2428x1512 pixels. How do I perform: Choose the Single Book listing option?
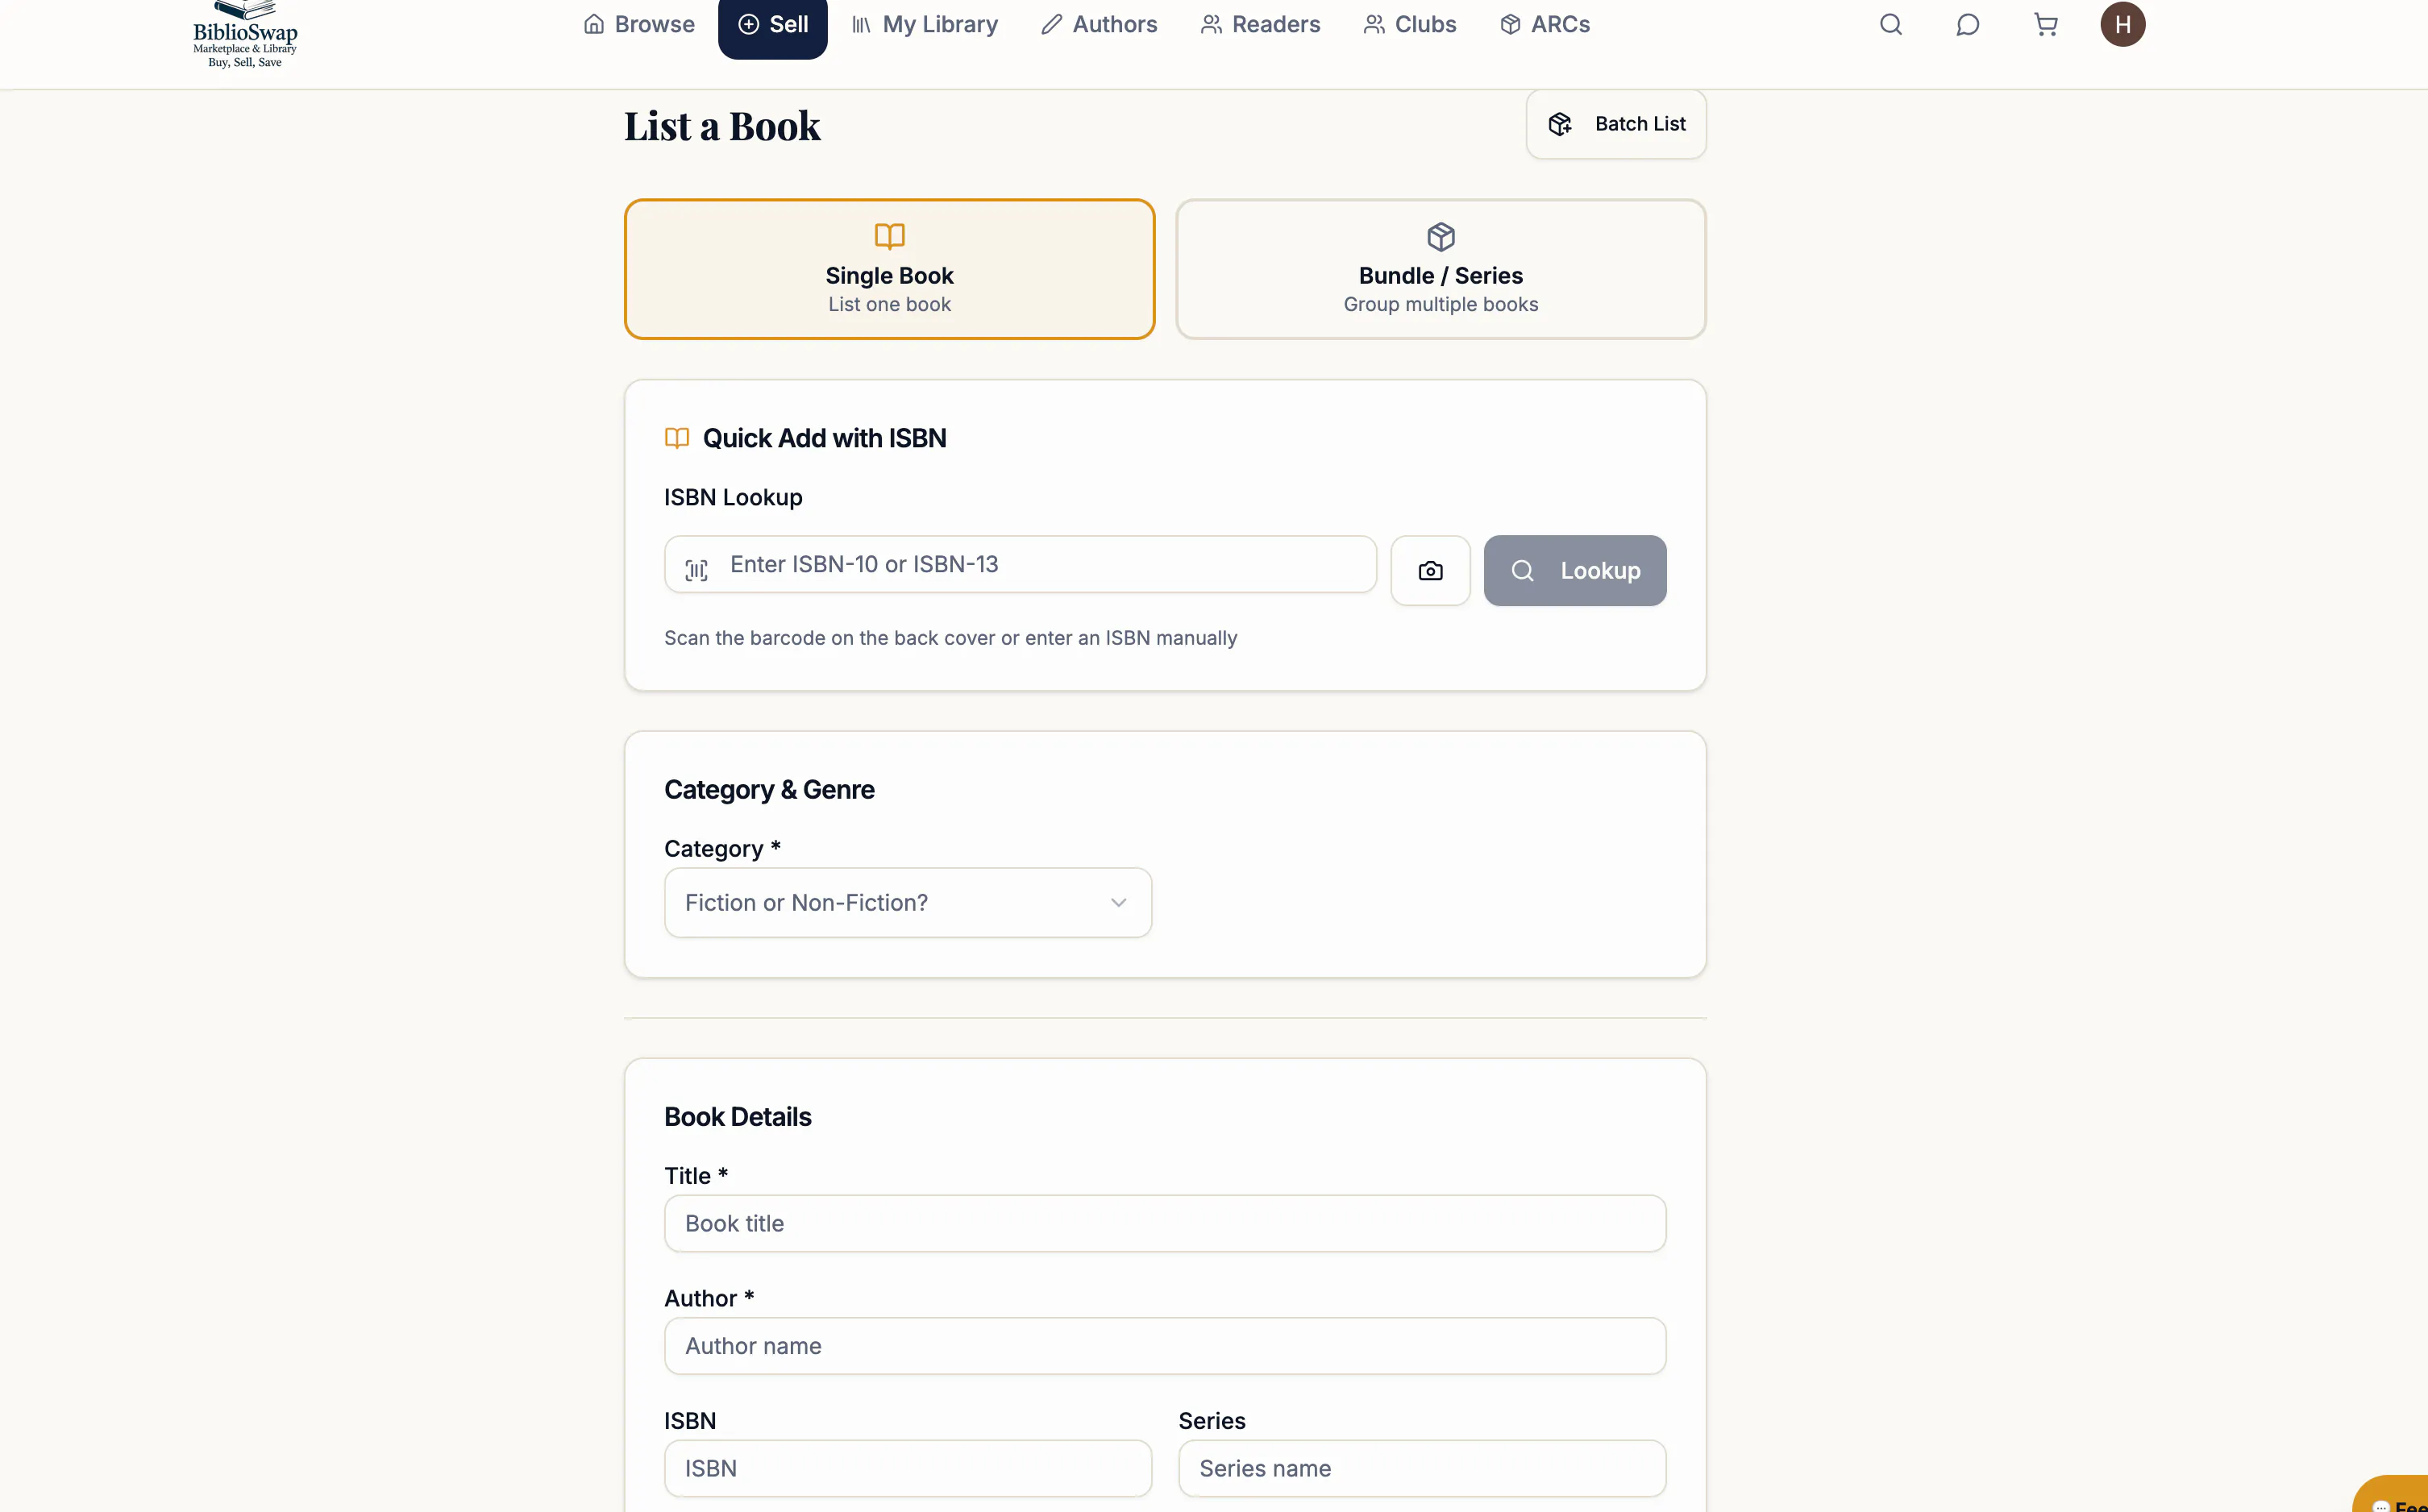pos(889,269)
